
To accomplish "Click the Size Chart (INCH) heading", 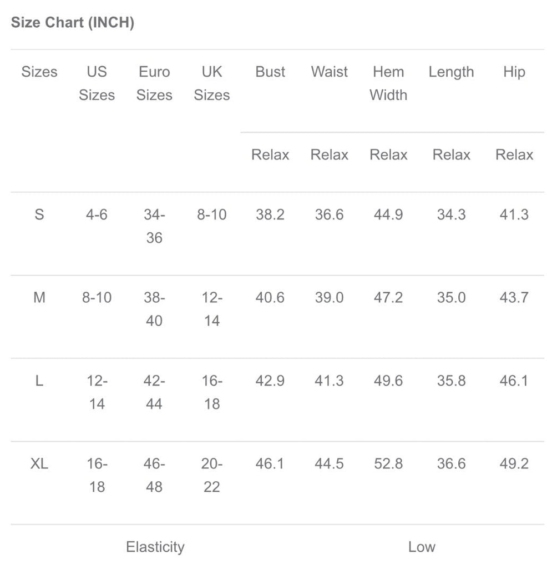I will pos(73,23).
